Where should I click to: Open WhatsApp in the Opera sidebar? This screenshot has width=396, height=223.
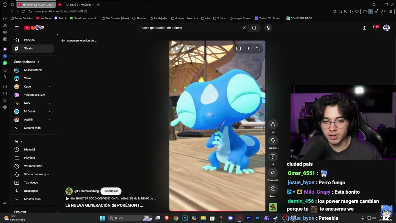[x=5, y=63]
